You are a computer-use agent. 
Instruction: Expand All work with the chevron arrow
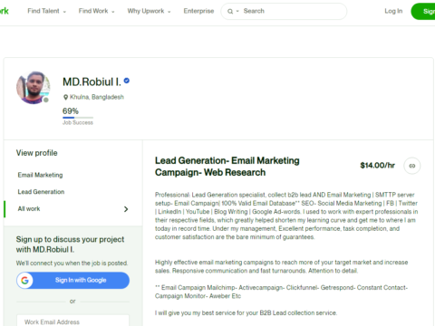[126, 209]
